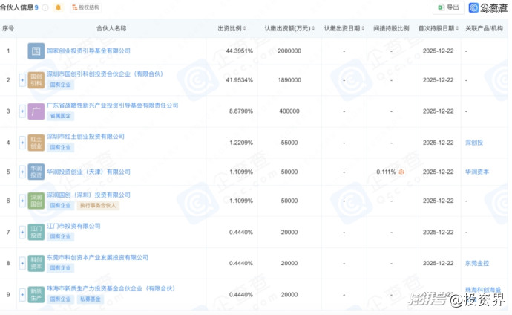Open the 股权结构 equity structure view

[x=87, y=7]
